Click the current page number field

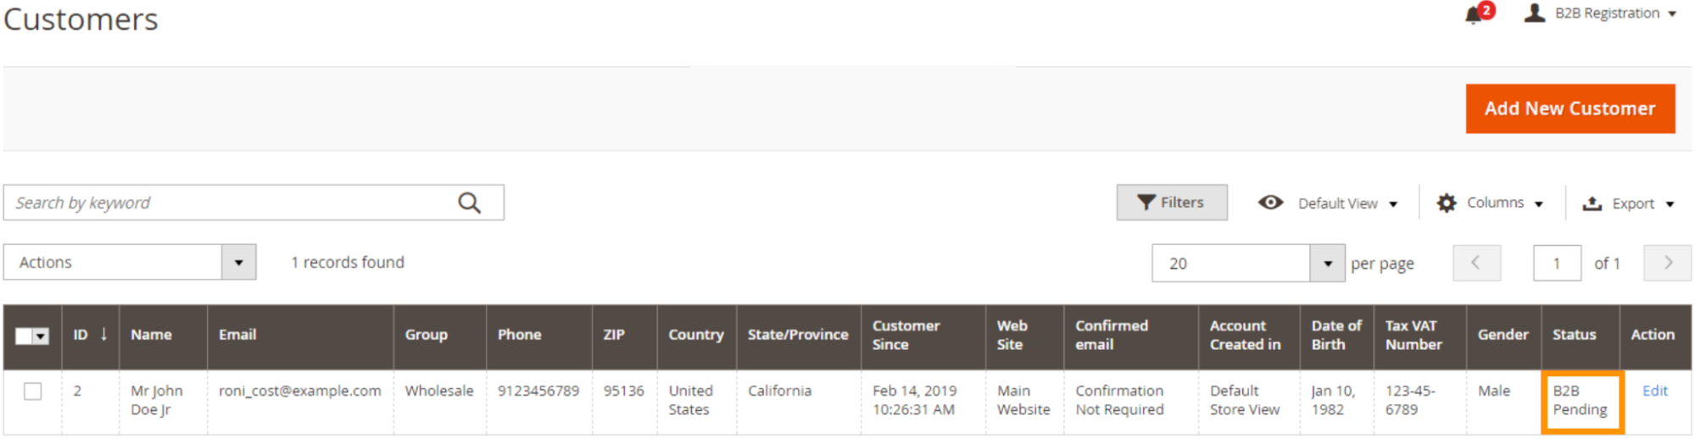(x=1556, y=264)
